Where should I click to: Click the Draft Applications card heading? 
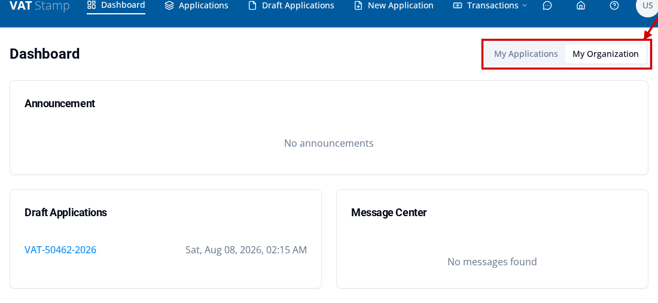click(x=66, y=213)
